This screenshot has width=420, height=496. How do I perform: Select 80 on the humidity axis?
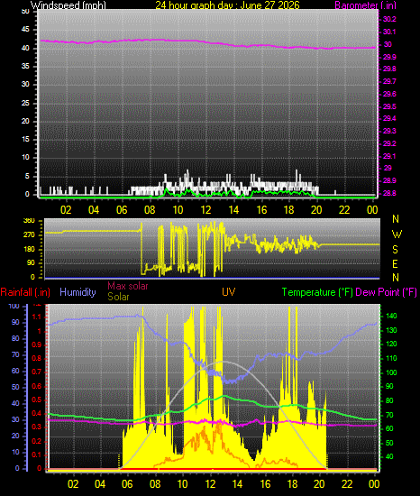15,338
